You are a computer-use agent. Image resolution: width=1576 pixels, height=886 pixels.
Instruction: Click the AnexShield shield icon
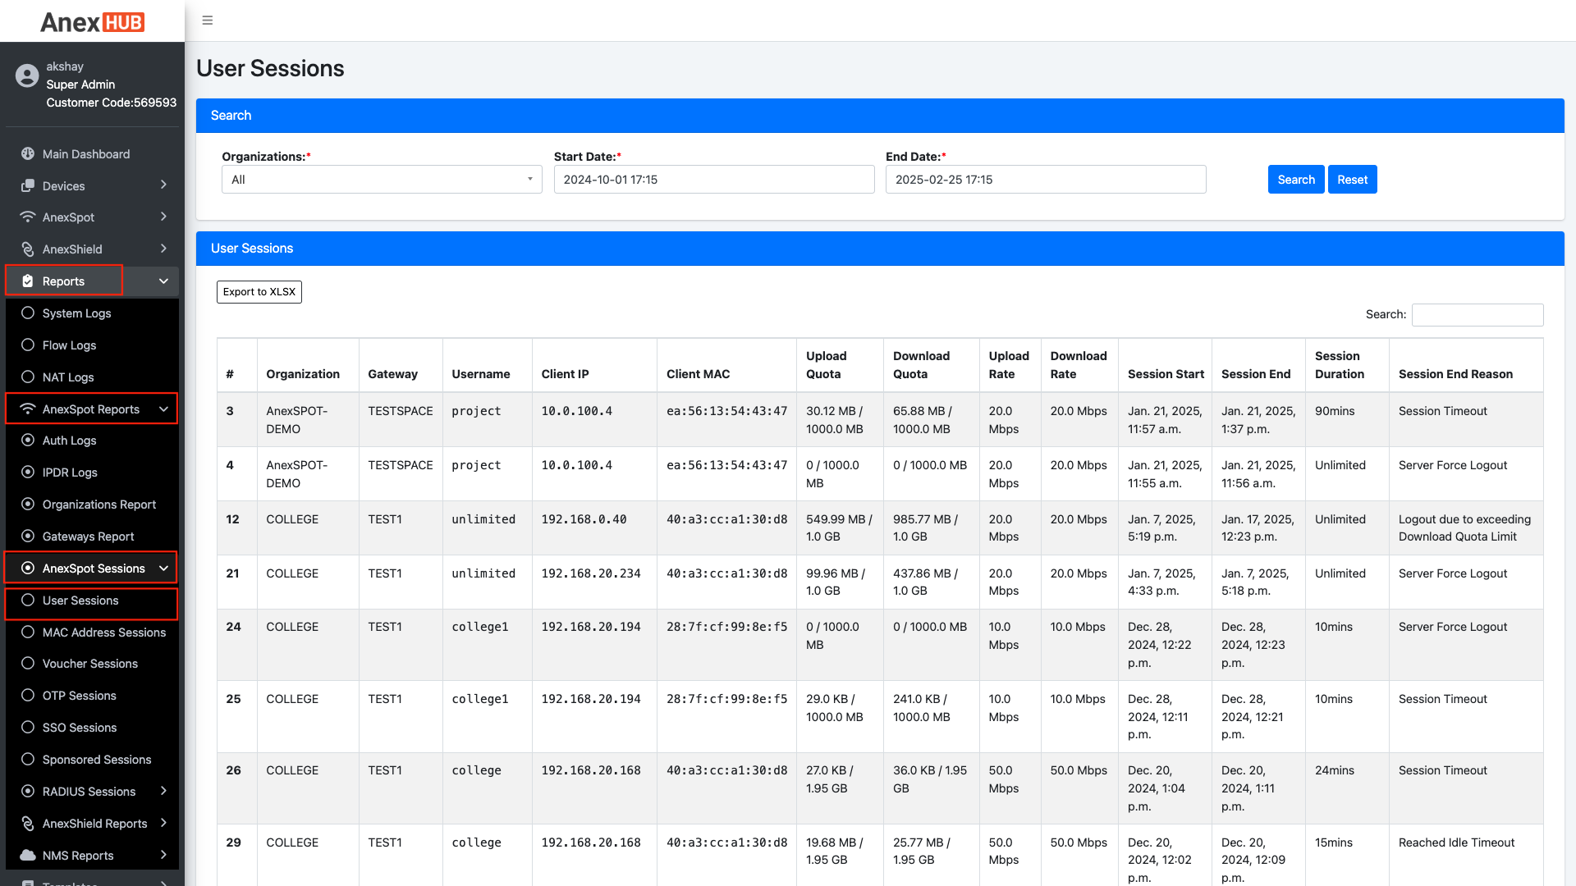(27, 249)
